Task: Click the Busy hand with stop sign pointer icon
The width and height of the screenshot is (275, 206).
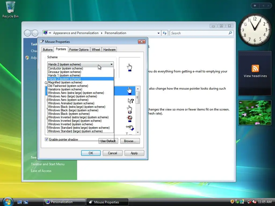Action: (x=130, y=119)
